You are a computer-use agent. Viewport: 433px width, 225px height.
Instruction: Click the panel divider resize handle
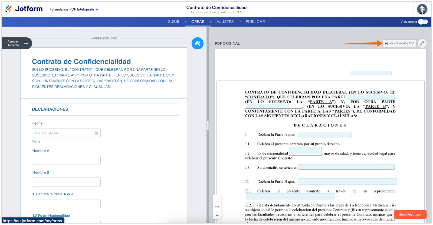click(x=208, y=125)
